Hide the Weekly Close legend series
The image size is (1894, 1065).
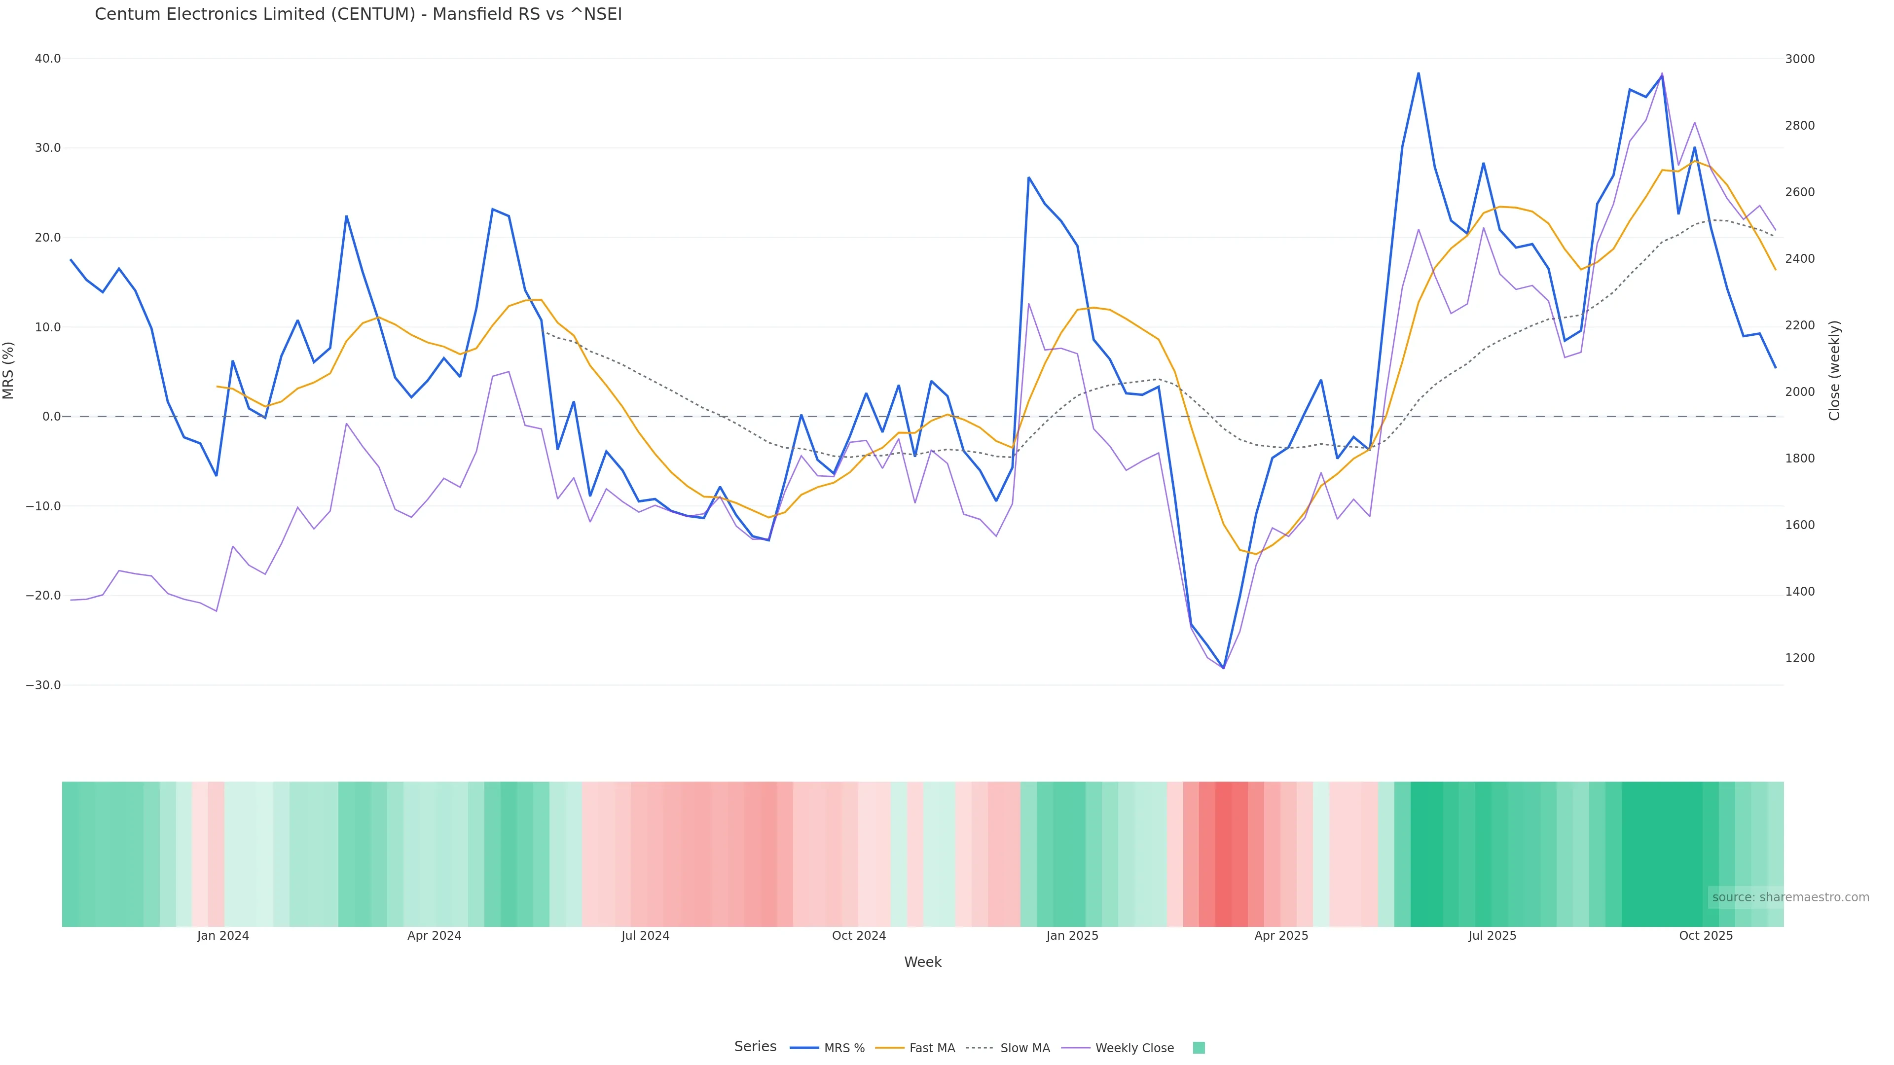coord(1134,1048)
